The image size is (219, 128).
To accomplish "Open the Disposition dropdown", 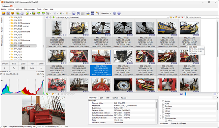I will (106, 13).
